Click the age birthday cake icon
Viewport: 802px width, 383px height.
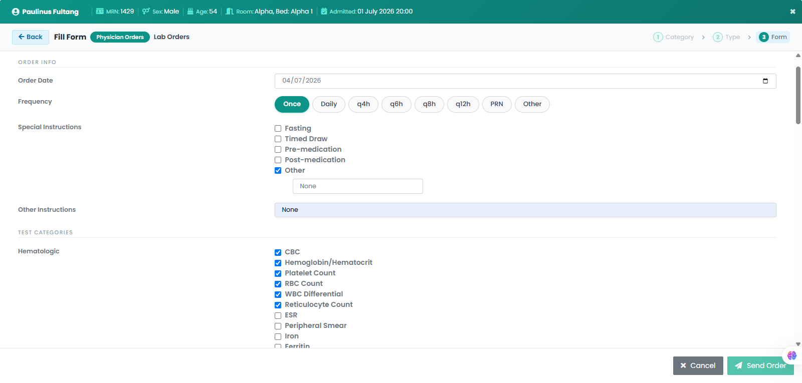pyautogui.click(x=190, y=11)
